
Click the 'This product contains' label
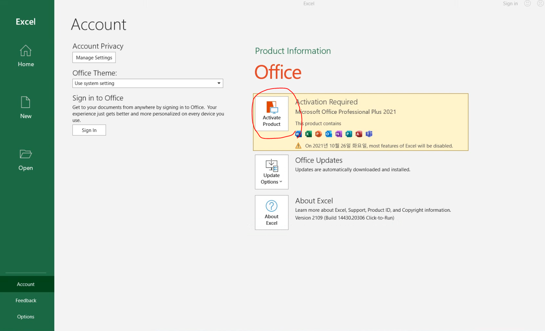click(x=318, y=124)
